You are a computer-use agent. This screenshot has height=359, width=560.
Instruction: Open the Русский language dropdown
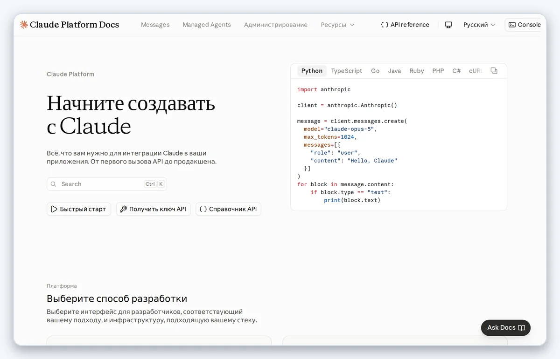pos(479,25)
